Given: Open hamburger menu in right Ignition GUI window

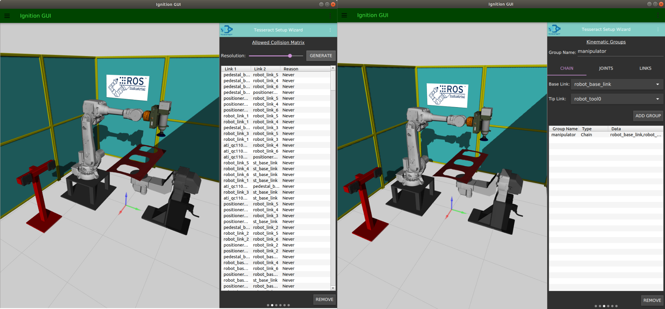Looking at the screenshot, I should pos(344,15).
